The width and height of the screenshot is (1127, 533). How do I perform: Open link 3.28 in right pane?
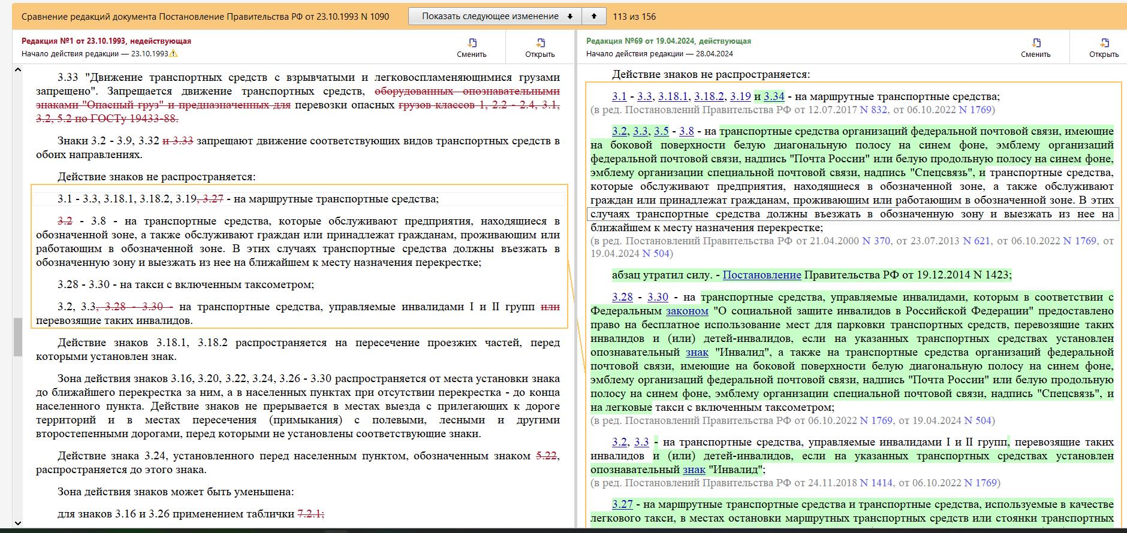(x=622, y=297)
